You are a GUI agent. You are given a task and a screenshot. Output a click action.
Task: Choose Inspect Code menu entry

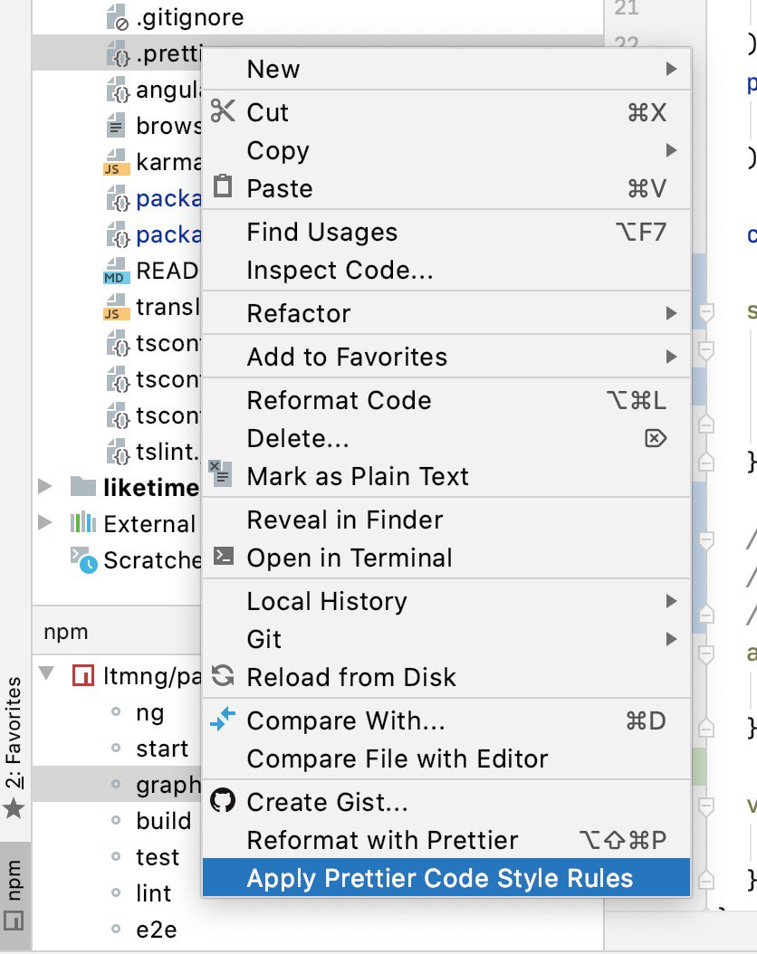pos(446,270)
